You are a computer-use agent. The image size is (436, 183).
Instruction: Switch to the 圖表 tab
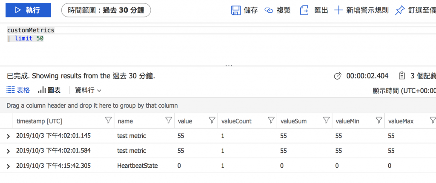coord(49,90)
